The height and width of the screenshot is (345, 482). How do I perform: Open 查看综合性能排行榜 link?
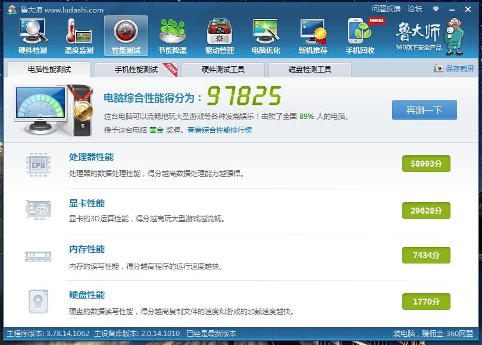click(x=220, y=130)
